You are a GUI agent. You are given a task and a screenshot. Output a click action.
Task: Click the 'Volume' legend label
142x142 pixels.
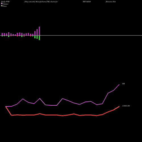[5, 4]
